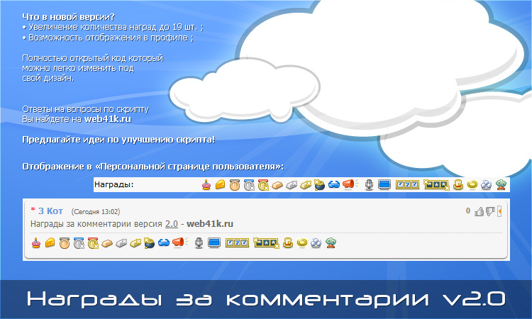Click the gold ring under the Кот comment
532x319 pixels.
coord(302,242)
